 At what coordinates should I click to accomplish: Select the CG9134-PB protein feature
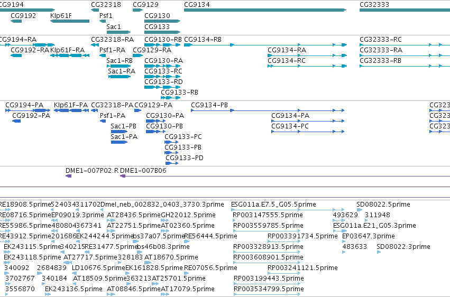coord(268,110)
